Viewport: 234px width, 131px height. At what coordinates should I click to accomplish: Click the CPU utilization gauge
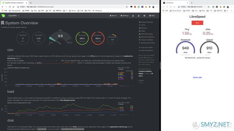60,37
